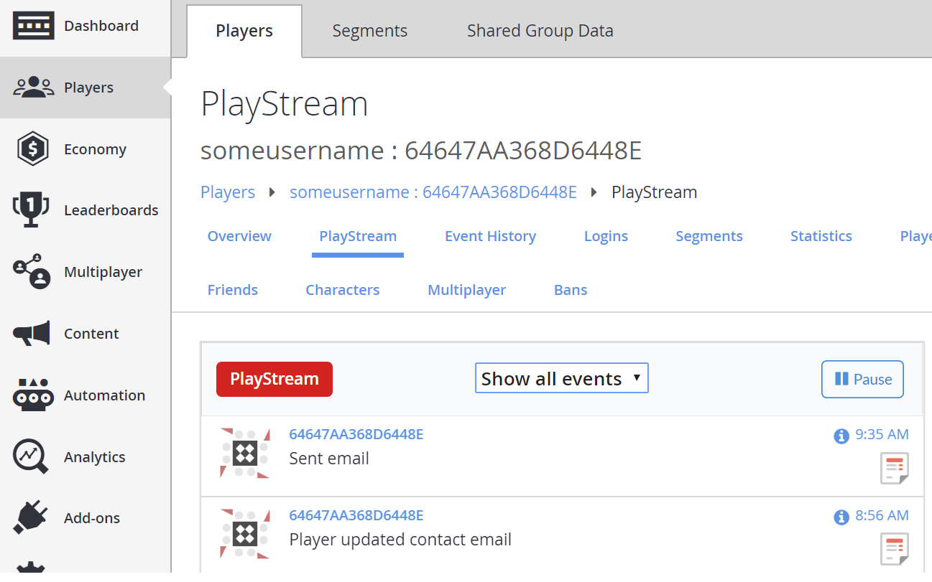Image resolution: width=932 pixels, height=582 pixels.
Task: Click the red PlayStream button
Action: click(274, 379)
